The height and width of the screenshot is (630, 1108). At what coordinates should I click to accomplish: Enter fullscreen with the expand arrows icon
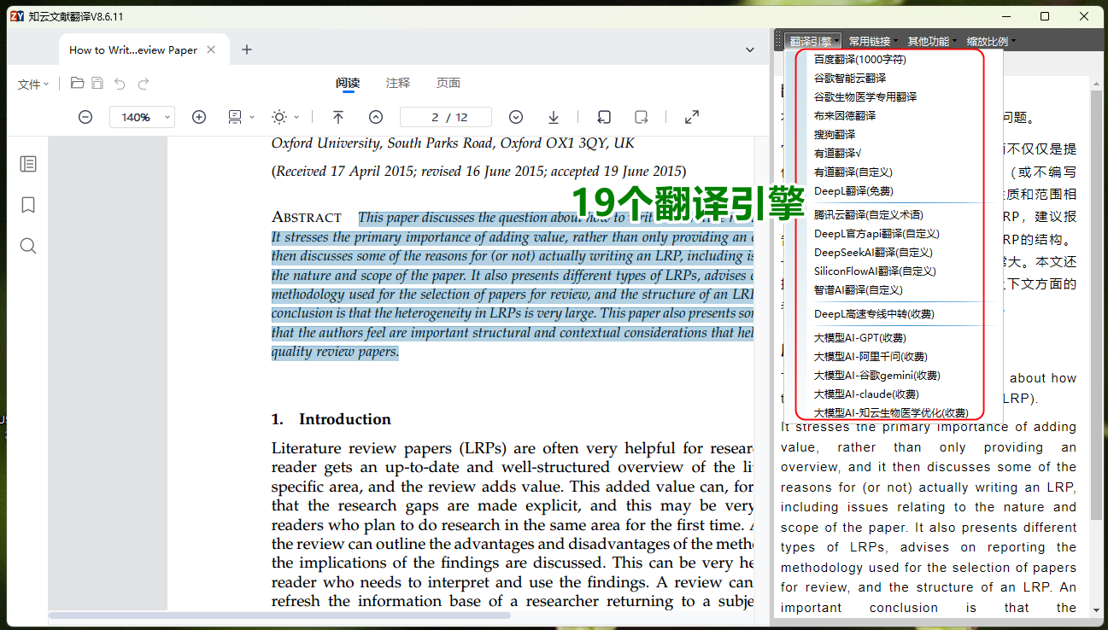(x=692, y=117)
